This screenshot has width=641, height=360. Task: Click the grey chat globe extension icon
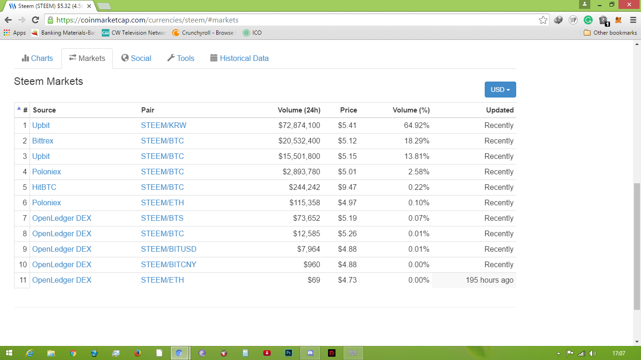(558, 20)
